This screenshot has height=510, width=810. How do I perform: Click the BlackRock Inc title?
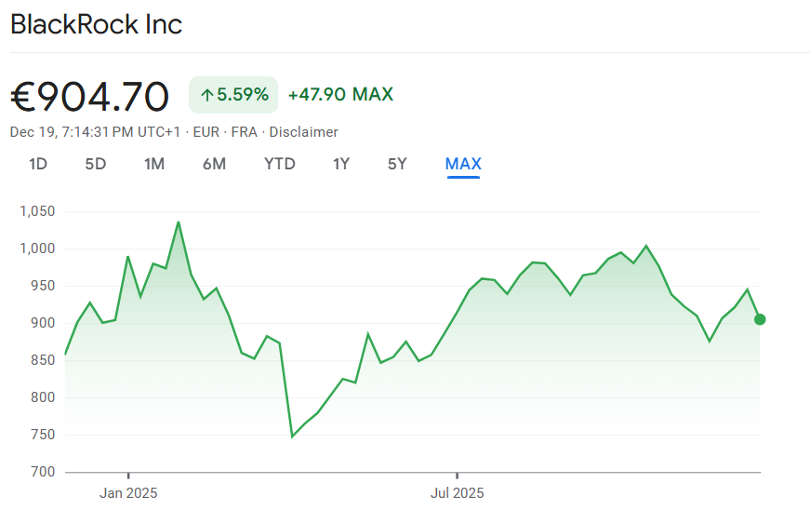(96, 24)
